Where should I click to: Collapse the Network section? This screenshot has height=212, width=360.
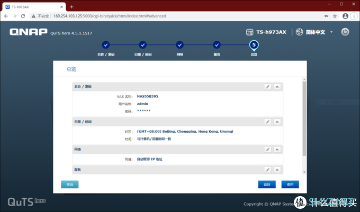[277, 150]
